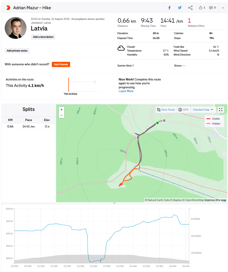Click Adrian Mazur profile photo
Screen dimensions: 228x272
coord(16,28)
